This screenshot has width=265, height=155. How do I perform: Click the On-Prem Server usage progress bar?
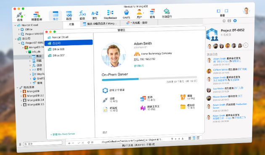pos(149,79)
